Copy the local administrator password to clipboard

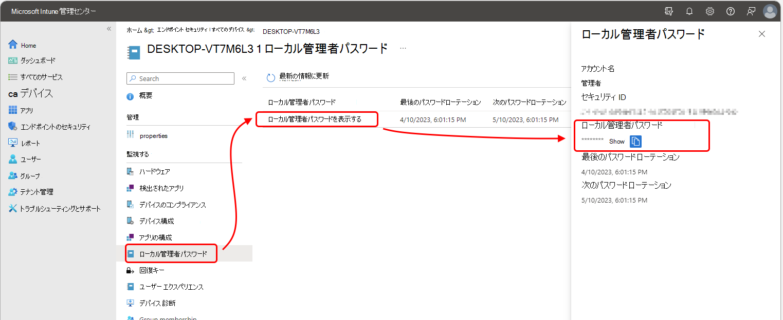(x=635, y=141)
